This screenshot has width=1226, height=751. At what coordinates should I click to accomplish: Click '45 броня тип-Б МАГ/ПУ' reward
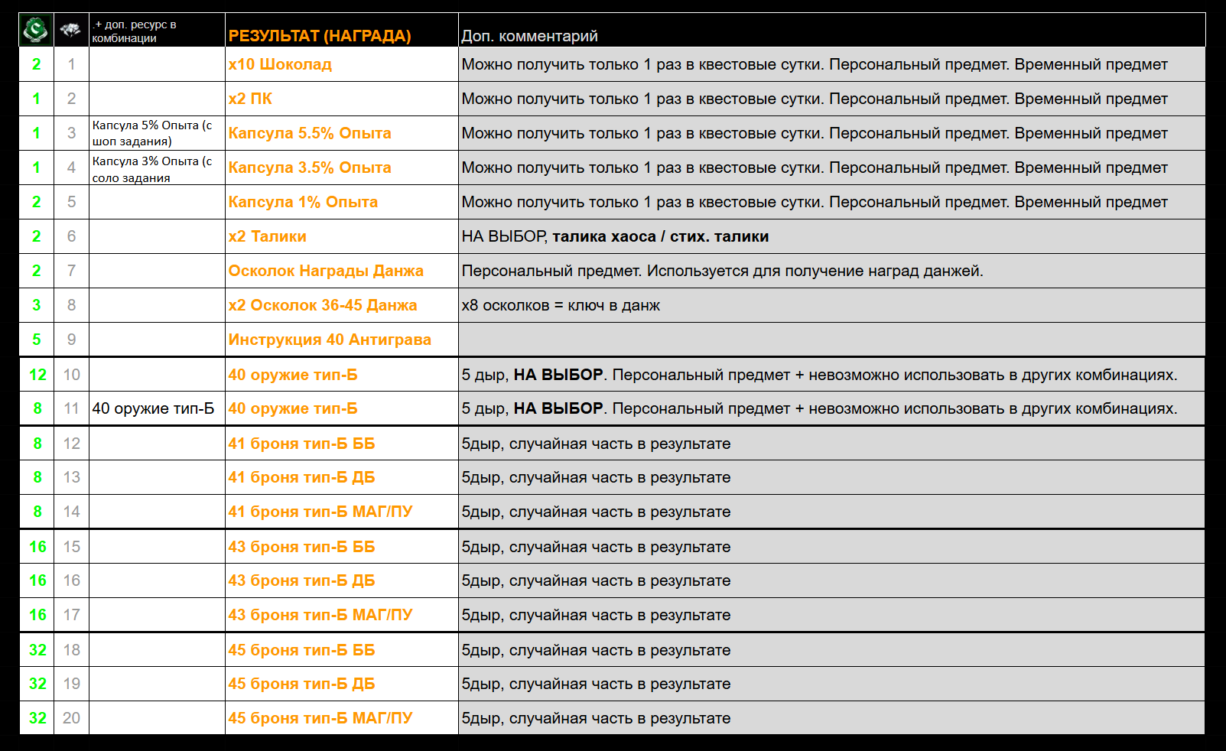(x=320, y=718)
